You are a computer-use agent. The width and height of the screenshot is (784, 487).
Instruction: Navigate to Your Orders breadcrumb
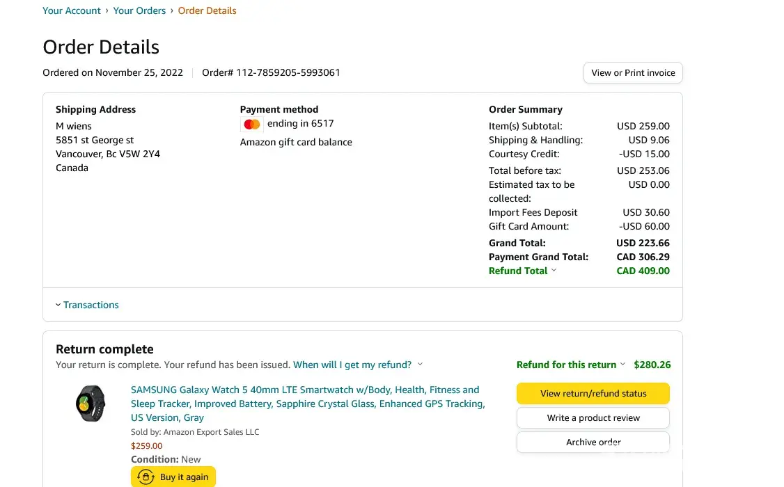[x=139, y=10]
